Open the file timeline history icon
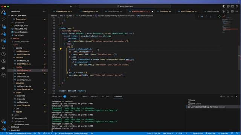Screen dimensions: 241x135 (x=223, y=12)
